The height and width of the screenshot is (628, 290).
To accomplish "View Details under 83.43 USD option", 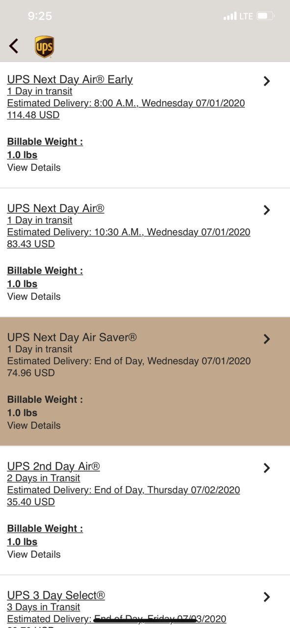I will (x=34, y=297).
